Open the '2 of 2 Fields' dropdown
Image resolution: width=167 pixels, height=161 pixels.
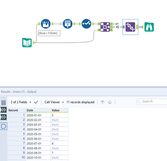tap(21, 102)
